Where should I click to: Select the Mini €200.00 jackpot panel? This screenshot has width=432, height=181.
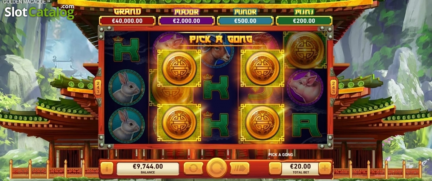coord(304,17)
